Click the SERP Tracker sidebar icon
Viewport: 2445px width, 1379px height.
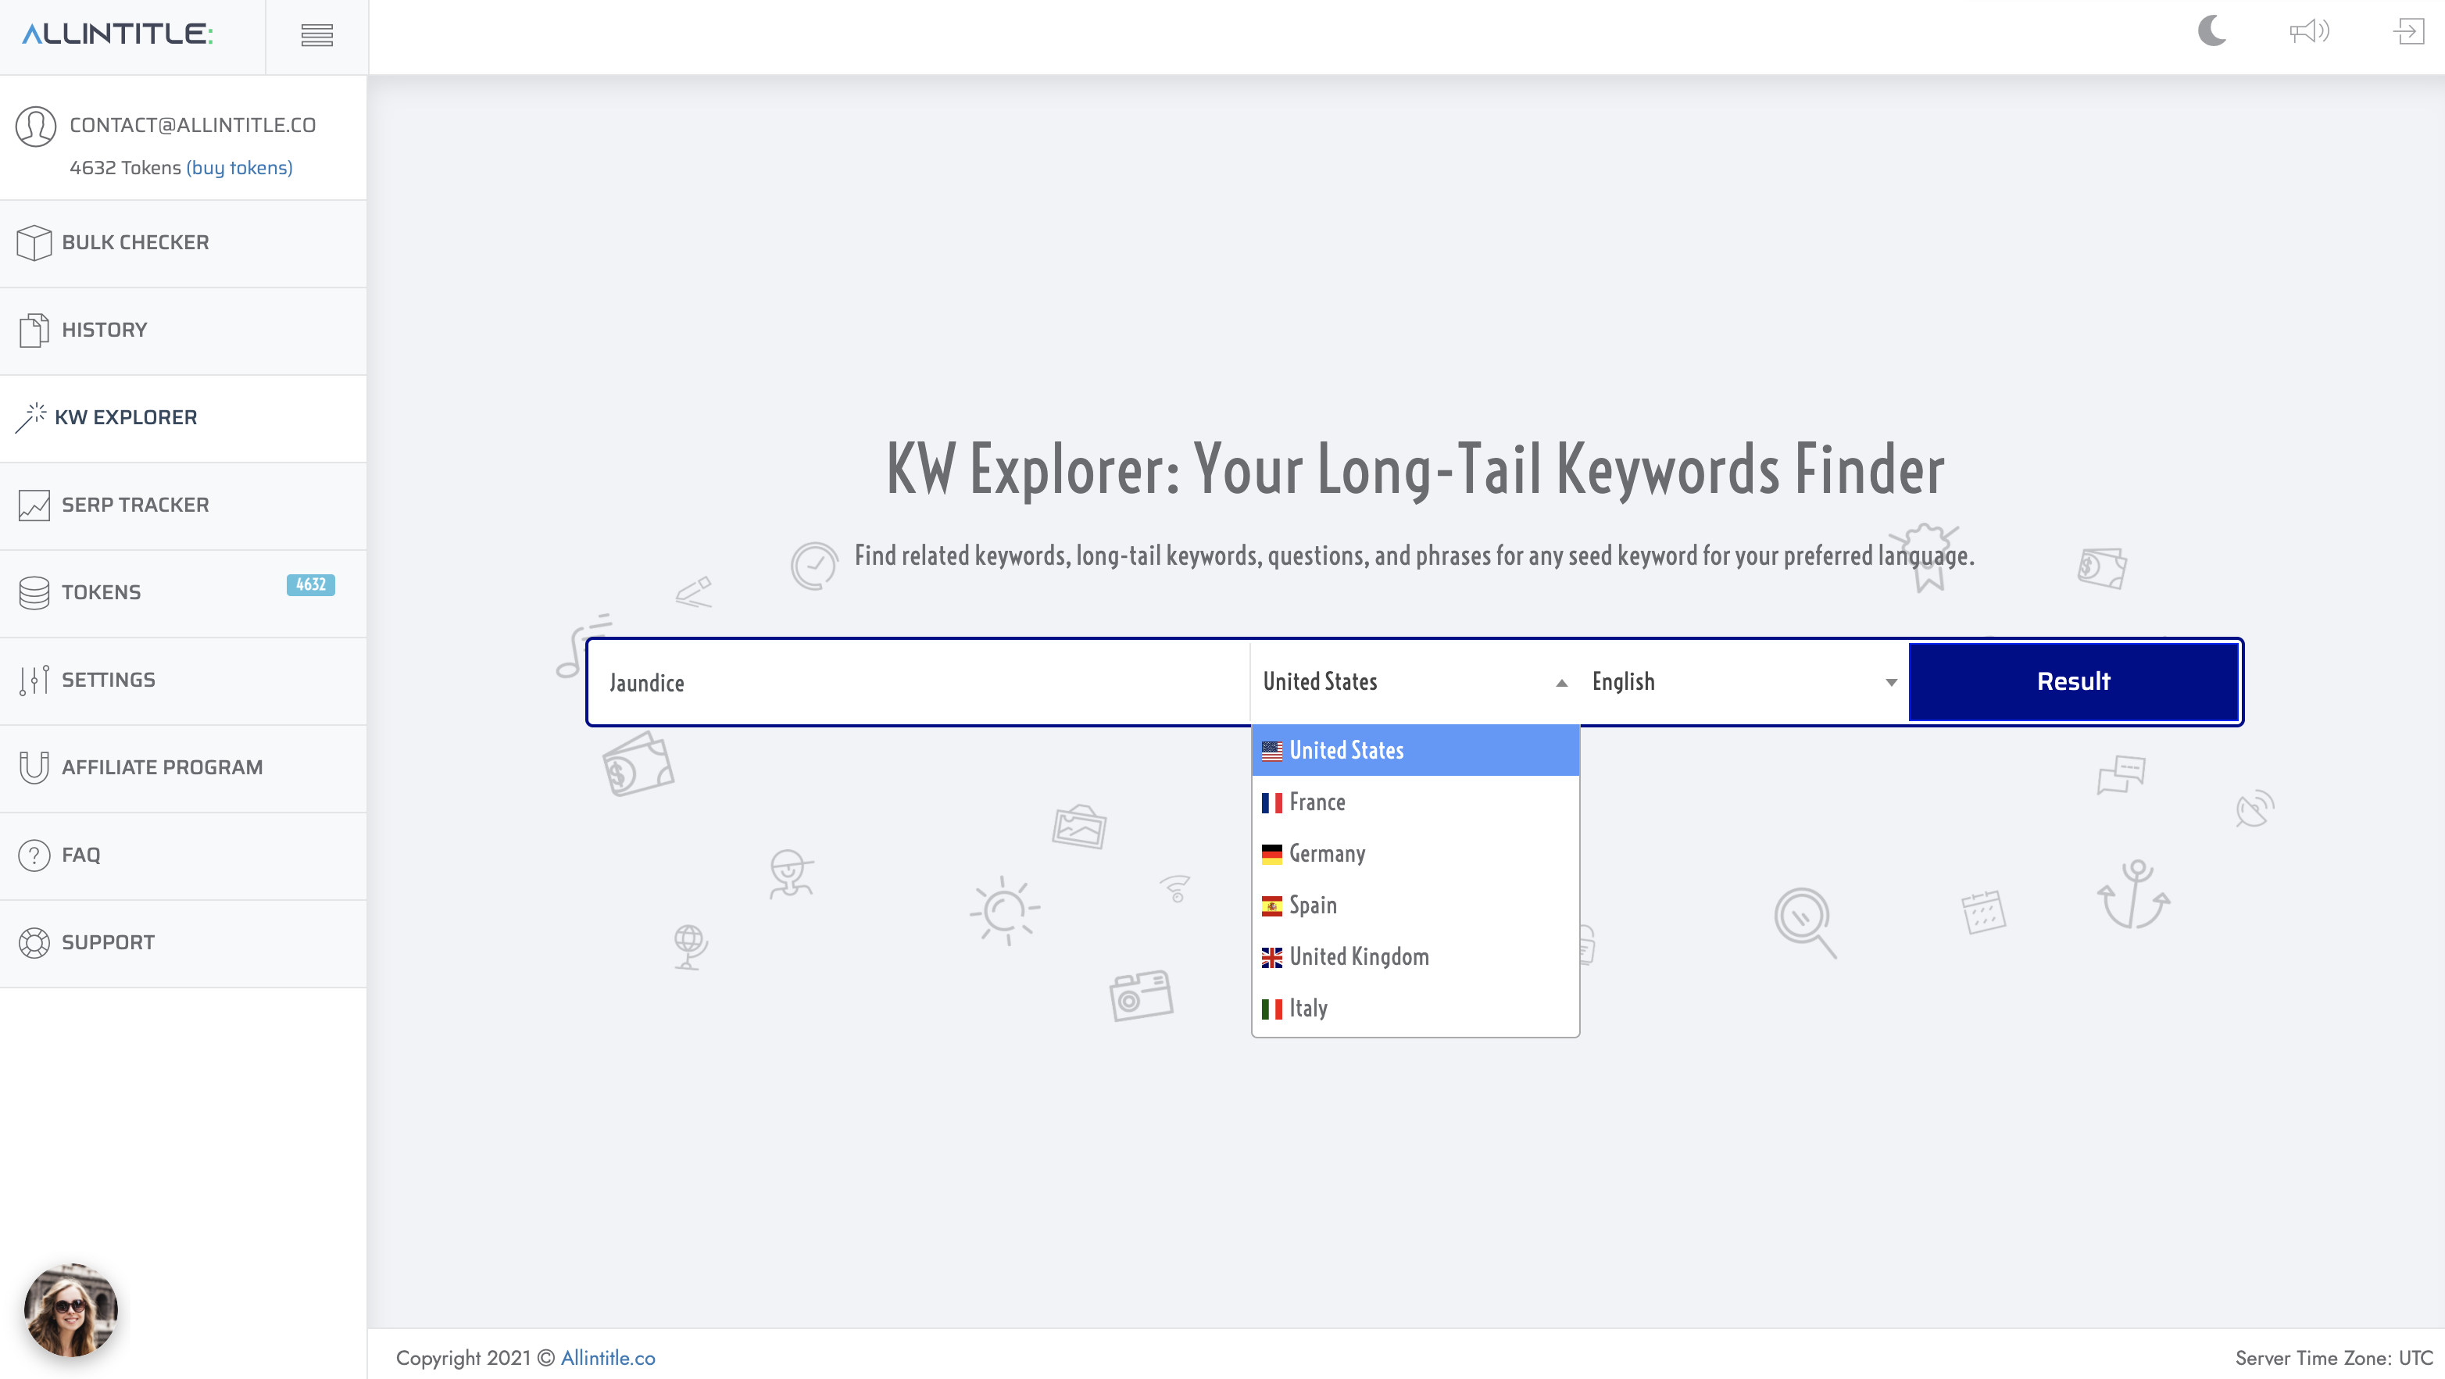coord(32,504)
